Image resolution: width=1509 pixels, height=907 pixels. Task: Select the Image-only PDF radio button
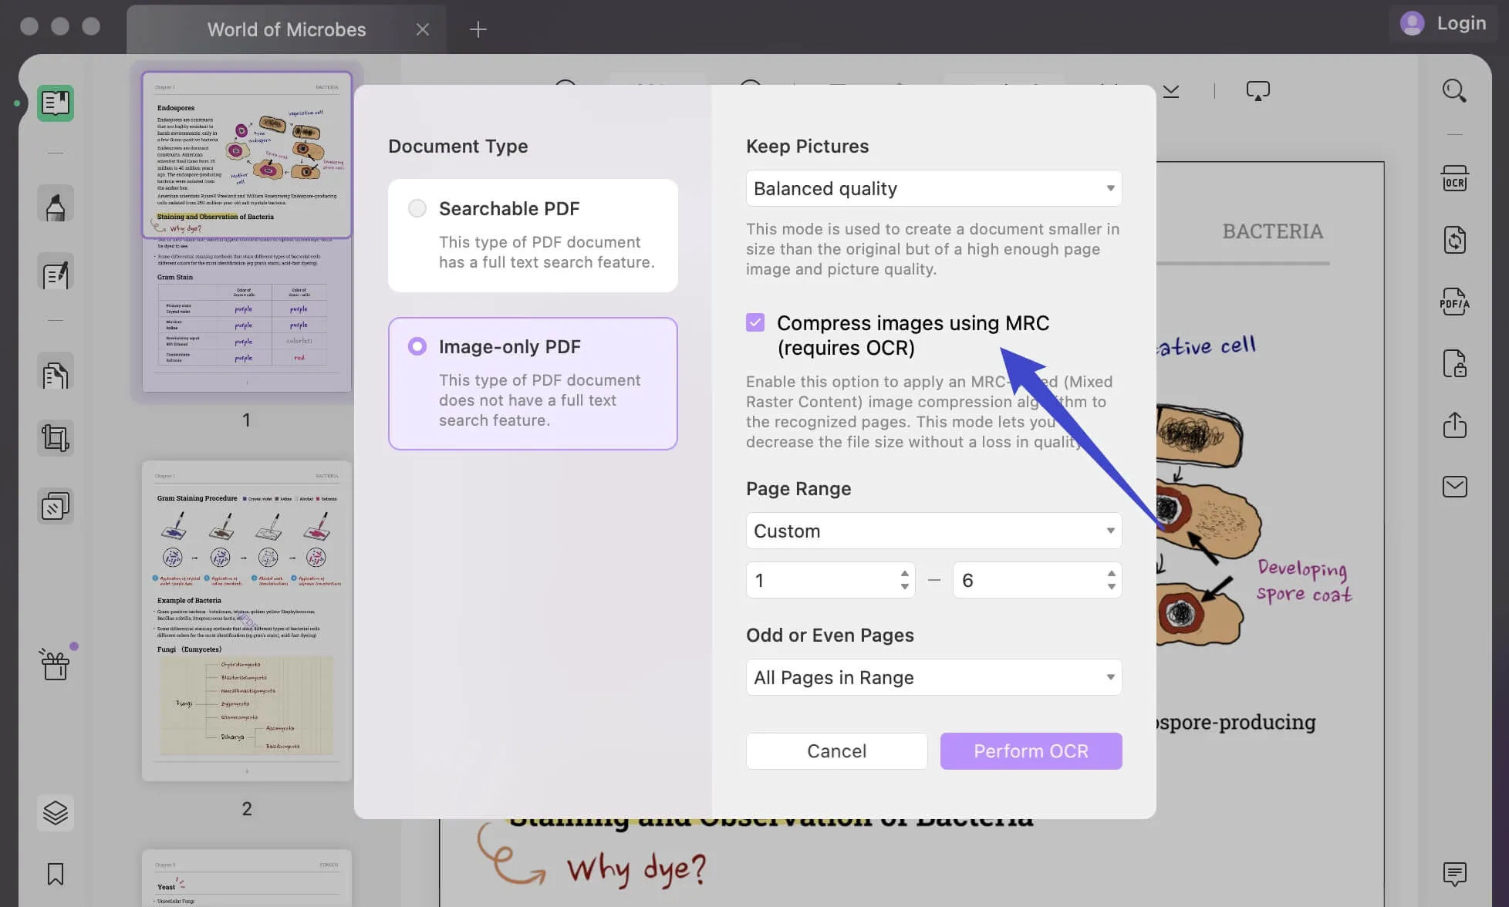[x=416, y=346]
